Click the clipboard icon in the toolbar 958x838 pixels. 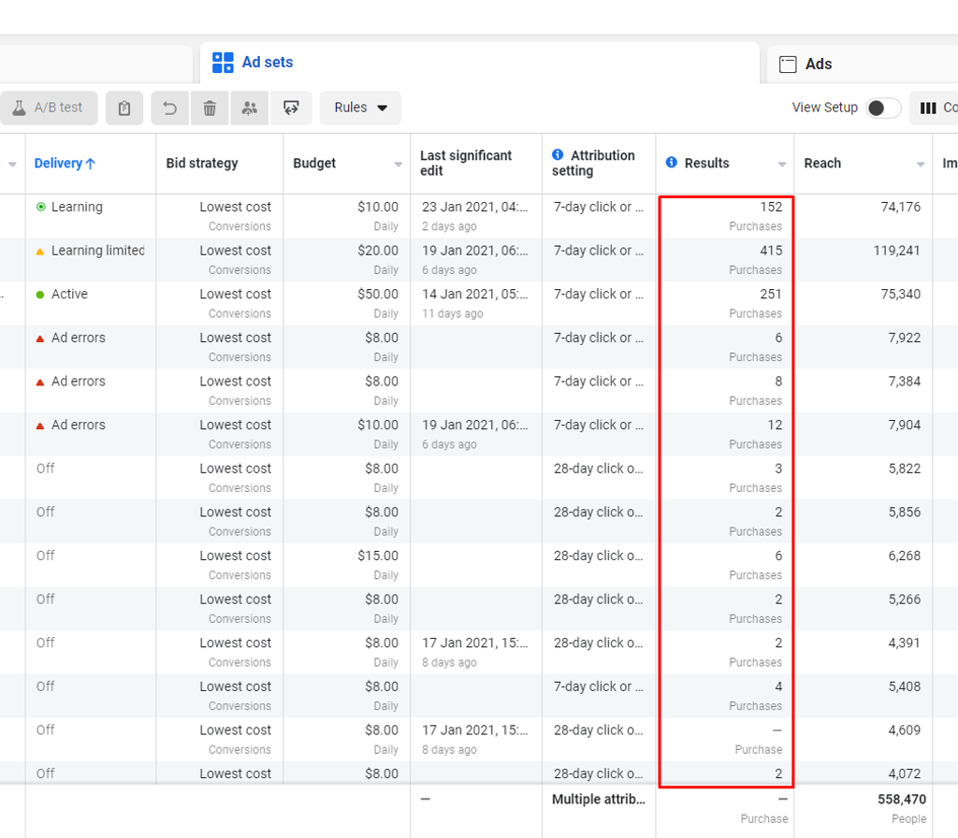pyautogui.click(x=124, y=108)
